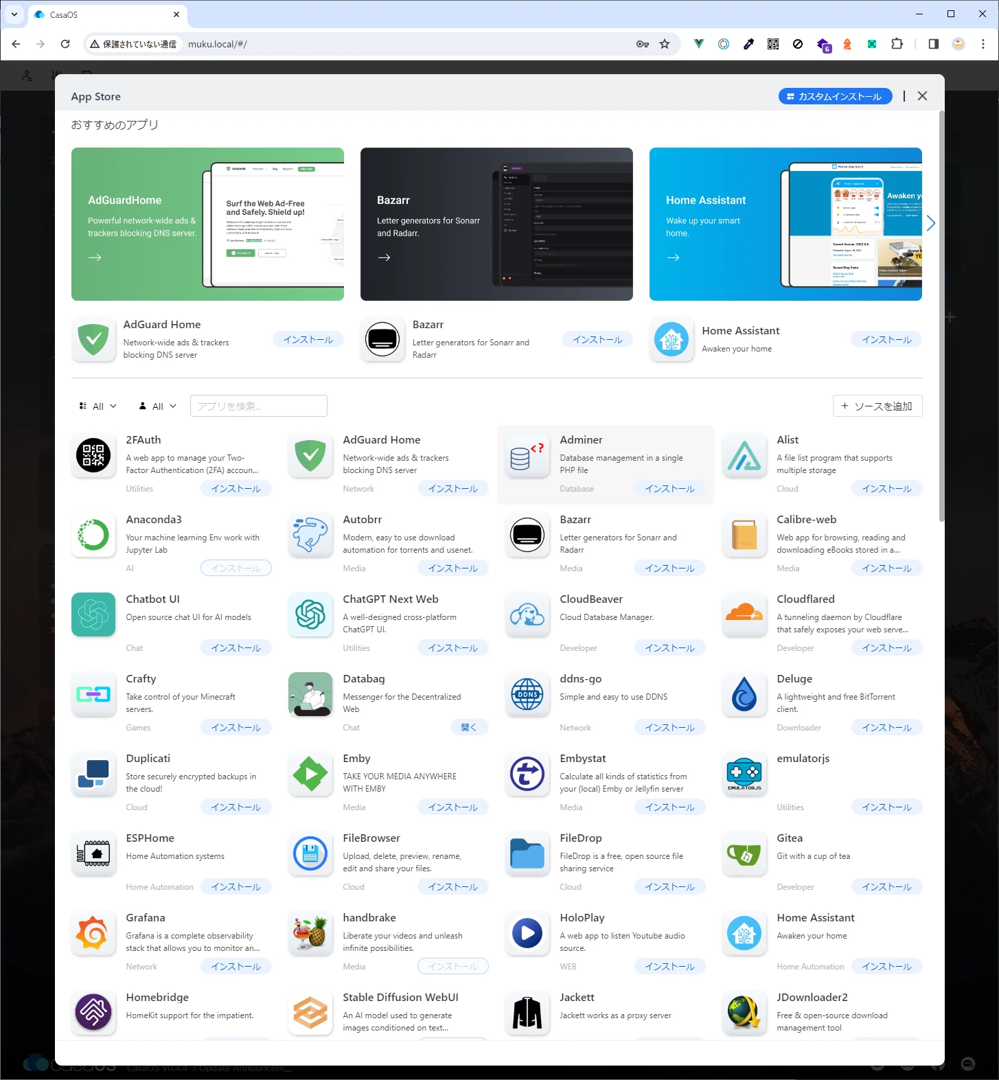The width and height of the screenshot is (999, 1080).
Task: Open the Chrome three-dot menu
Action: 983,44
